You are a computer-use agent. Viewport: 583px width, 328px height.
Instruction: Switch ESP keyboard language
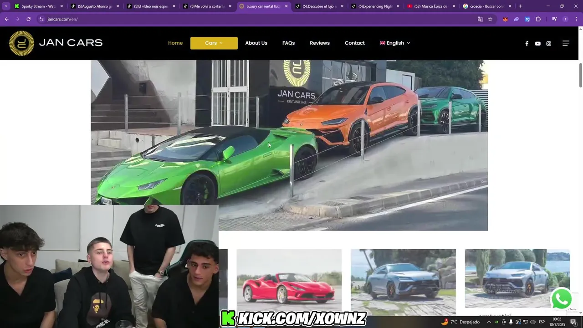coord(542,322)
